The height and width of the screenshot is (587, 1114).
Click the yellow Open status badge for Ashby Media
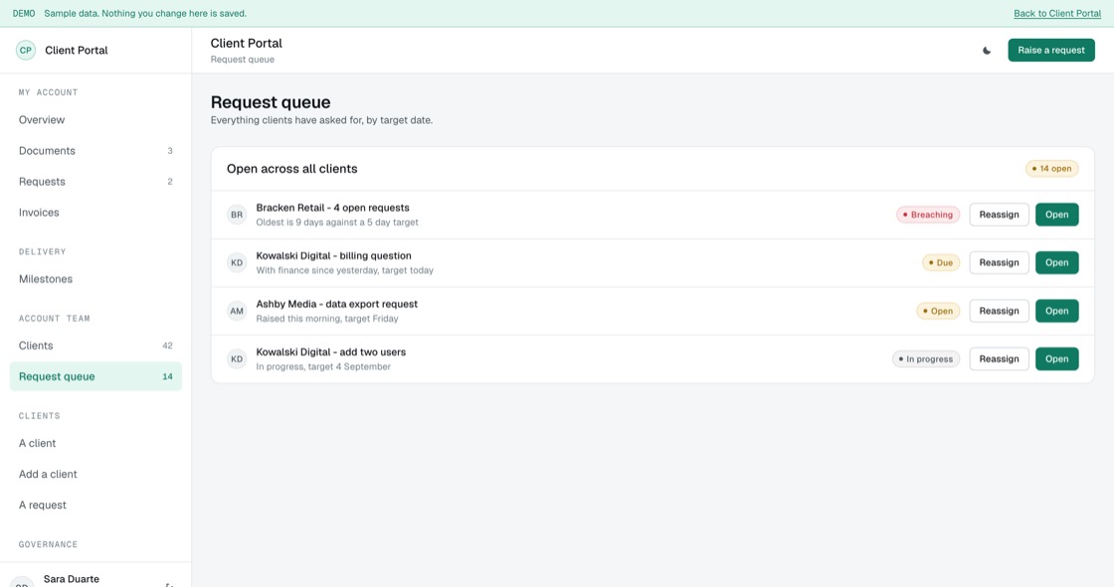pyautogui.click(x=938, y=311)
